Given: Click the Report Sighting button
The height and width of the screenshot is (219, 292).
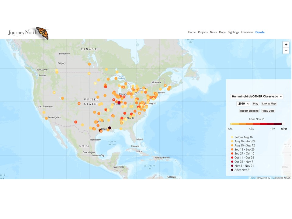Looking at the screenshot, I should click(249, 111).
